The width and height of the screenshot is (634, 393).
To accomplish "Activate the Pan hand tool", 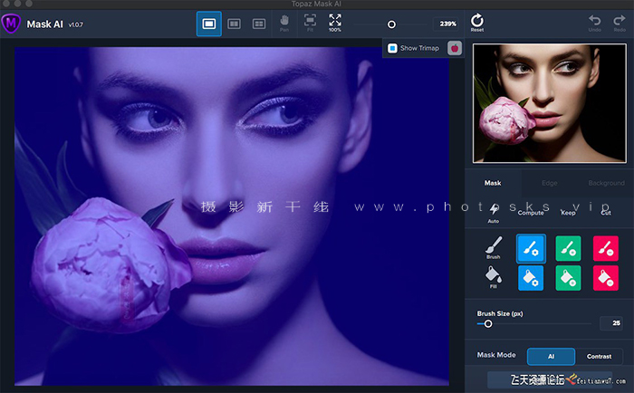I will [x=284, y=23].
